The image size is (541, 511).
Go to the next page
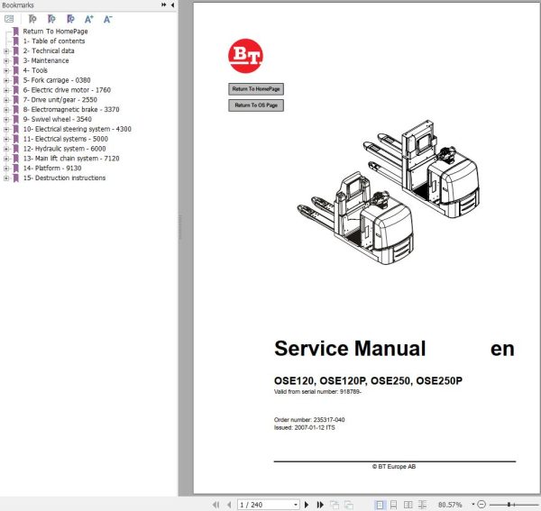(307, 505)
